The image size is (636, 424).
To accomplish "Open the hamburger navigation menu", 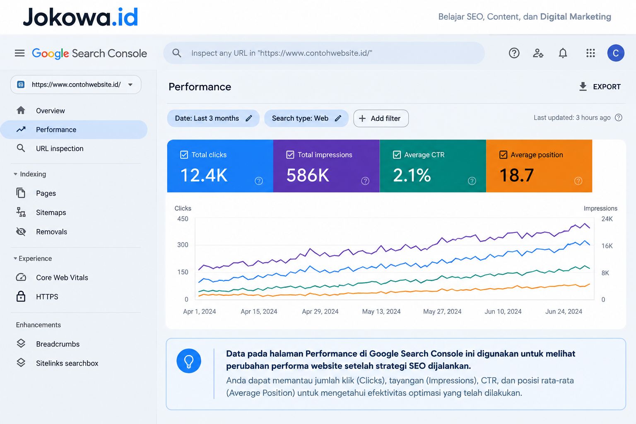I will click(19, 53).
